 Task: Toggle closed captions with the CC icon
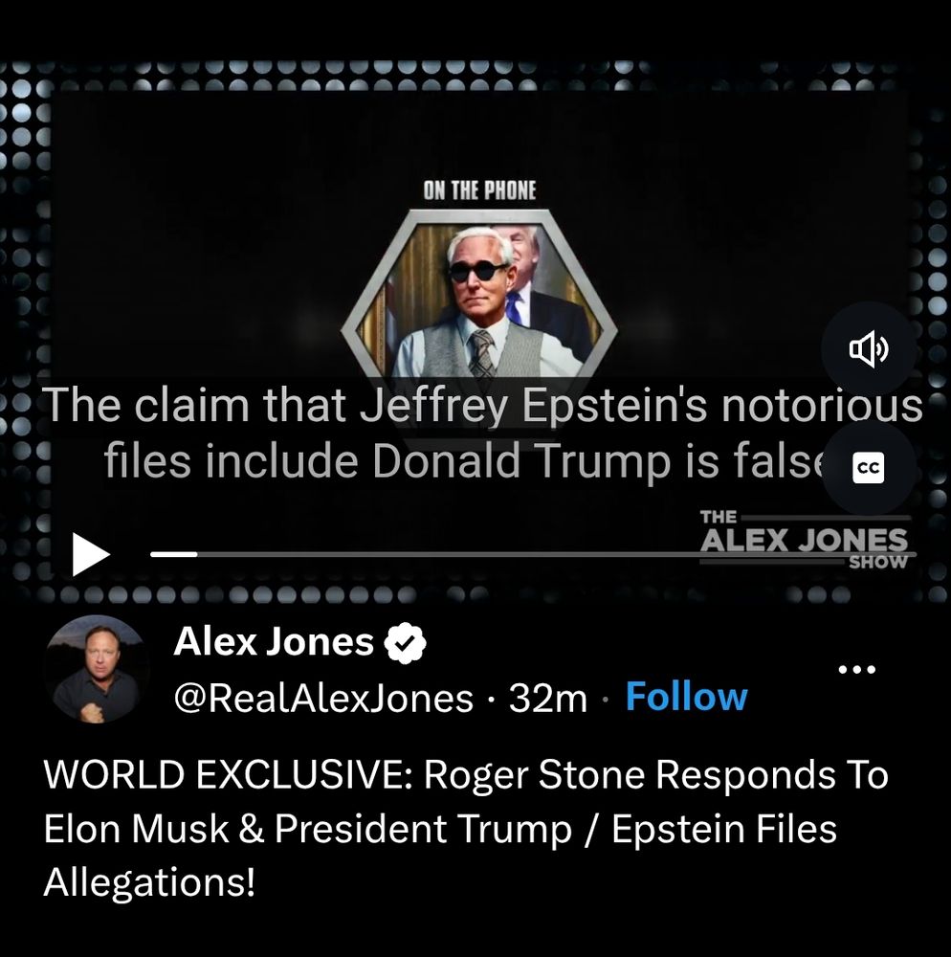(x=868, y=468)
